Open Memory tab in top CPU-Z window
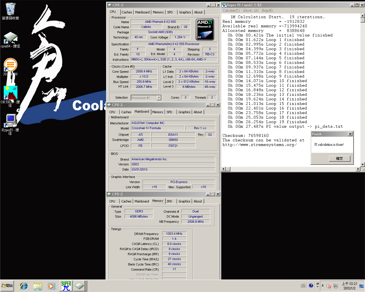Image resolution: width=365 pixels, height=292 pixels. 158,12
